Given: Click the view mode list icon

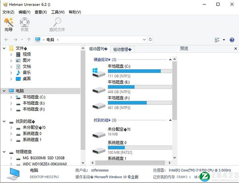Looking at the screenshot, I should click(x=217, y=40).
